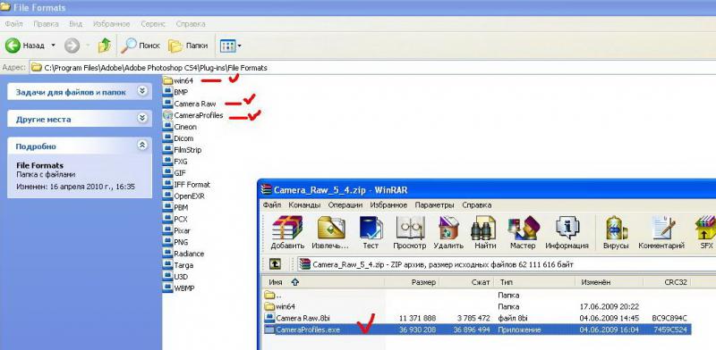Click WinRAR Wizard (Мастер) toolbar icon
716x350 pixels.
[523, 232]
